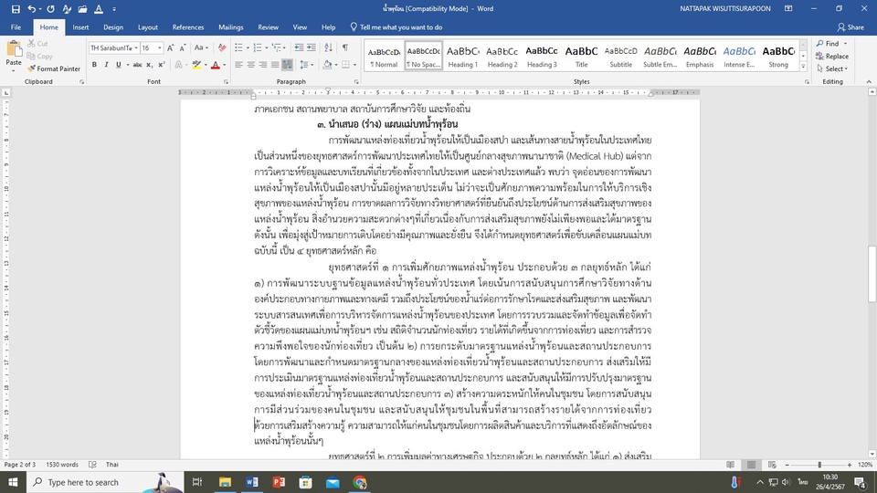Viewport: 877px width, 493px height.
Task: Decrease the font size
Action: [x=183, y=48]
